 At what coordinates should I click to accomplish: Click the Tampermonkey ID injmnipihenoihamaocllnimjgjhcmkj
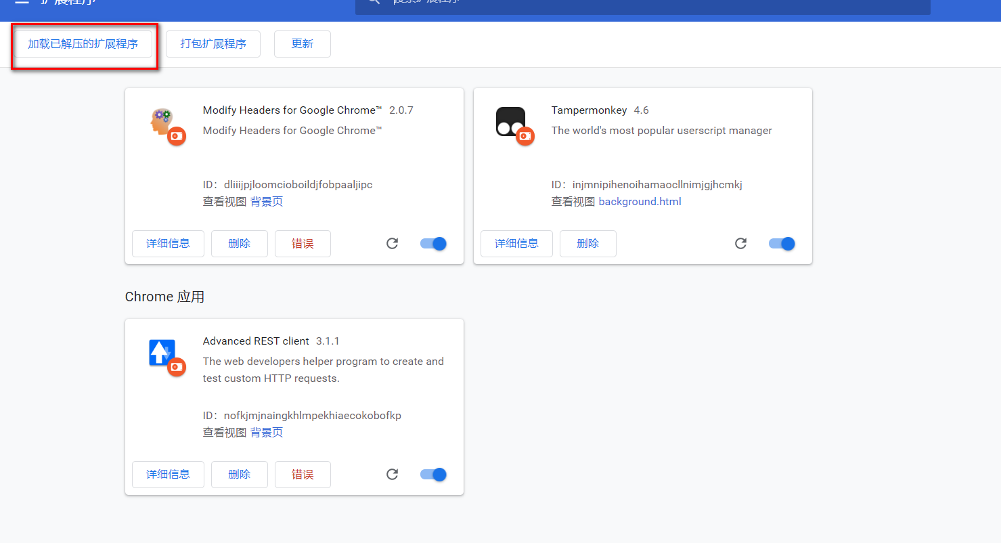[x=657, y=185]
